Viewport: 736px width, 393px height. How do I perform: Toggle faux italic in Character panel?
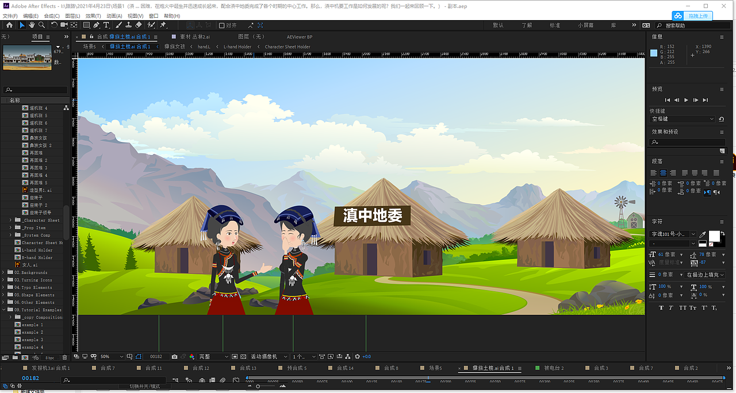pyautogui.click(x=670, y=308)
